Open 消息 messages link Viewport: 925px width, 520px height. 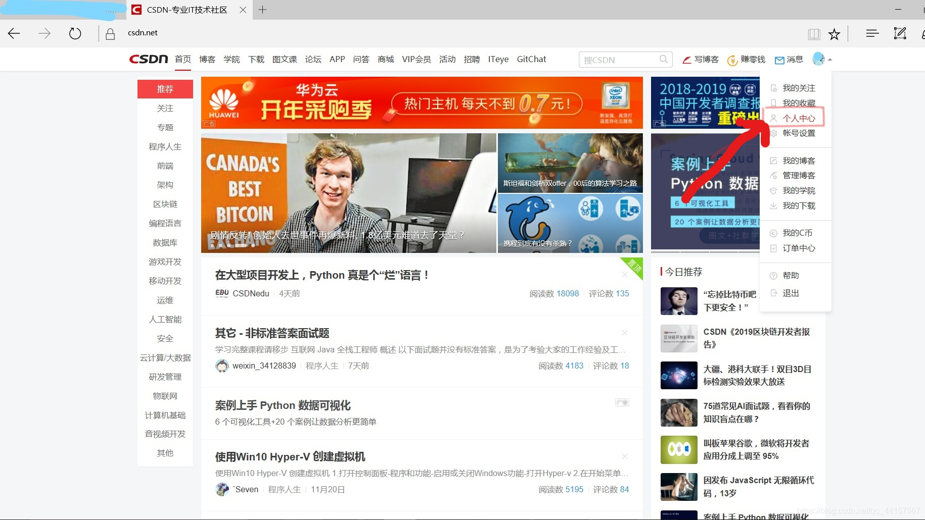(789, 60)
